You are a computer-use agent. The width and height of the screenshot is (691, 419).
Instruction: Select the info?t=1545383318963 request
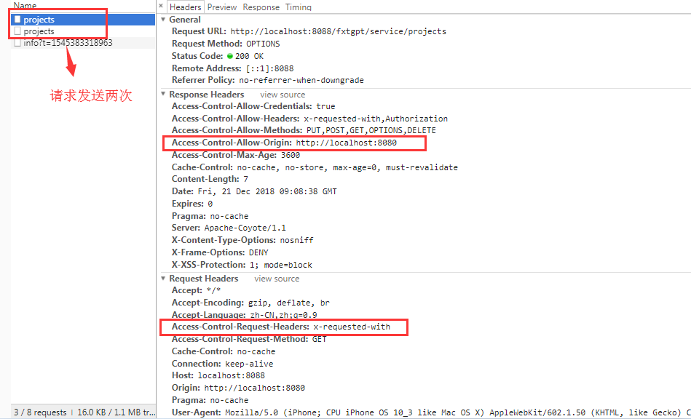pyautogui.click(x=83, y=43)
